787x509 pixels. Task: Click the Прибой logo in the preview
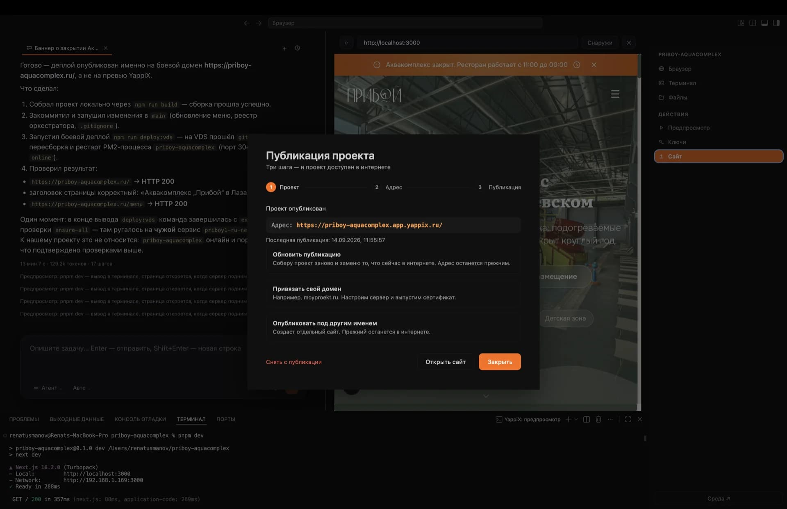(x=374, y=96)
